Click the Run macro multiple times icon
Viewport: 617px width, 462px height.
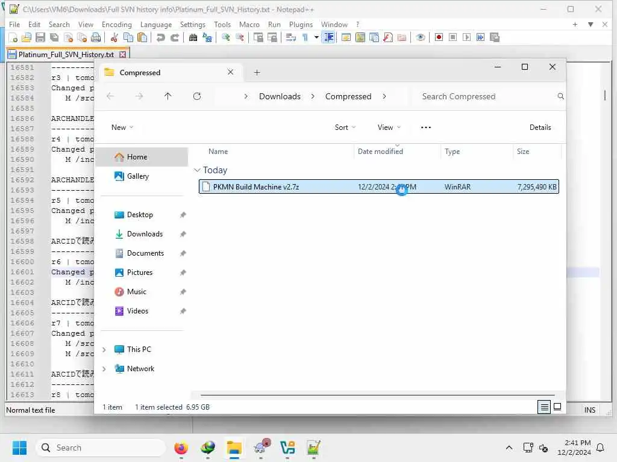(480, 37)
